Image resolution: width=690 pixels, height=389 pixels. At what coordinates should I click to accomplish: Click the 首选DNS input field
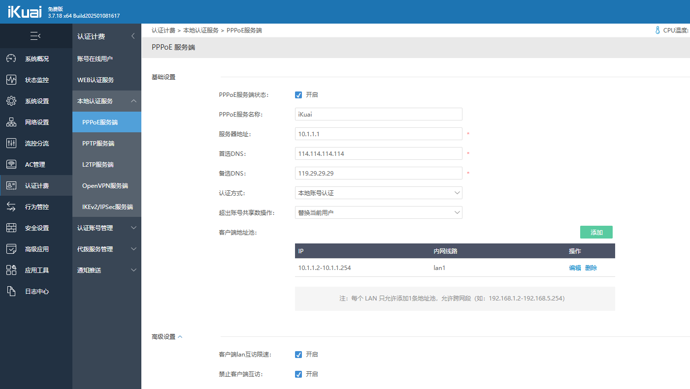point(378,154)
